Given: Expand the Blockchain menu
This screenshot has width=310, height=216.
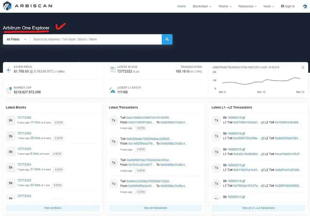Looking at the screenshot, I should (202, 6).
